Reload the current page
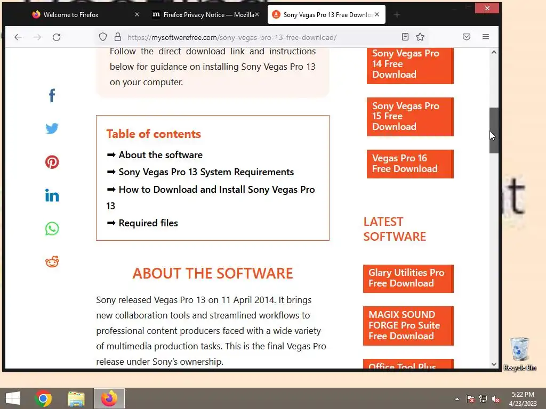The width and height of the screenshot is (546, 409). pyautogui.click(x=57, y=37)
